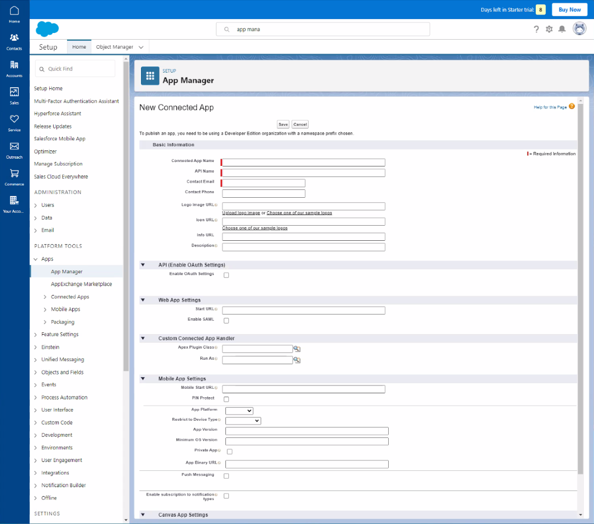The image size is (594, 524).
Task: Open AppExchange Marketplace
Action: tap(82, 284)
